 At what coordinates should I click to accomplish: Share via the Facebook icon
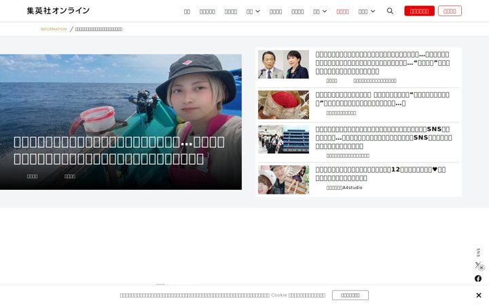[x=478, y=279]
